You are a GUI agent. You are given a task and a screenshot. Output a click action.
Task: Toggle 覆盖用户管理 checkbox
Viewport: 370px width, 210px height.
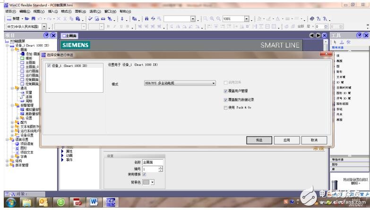[225, 91]
